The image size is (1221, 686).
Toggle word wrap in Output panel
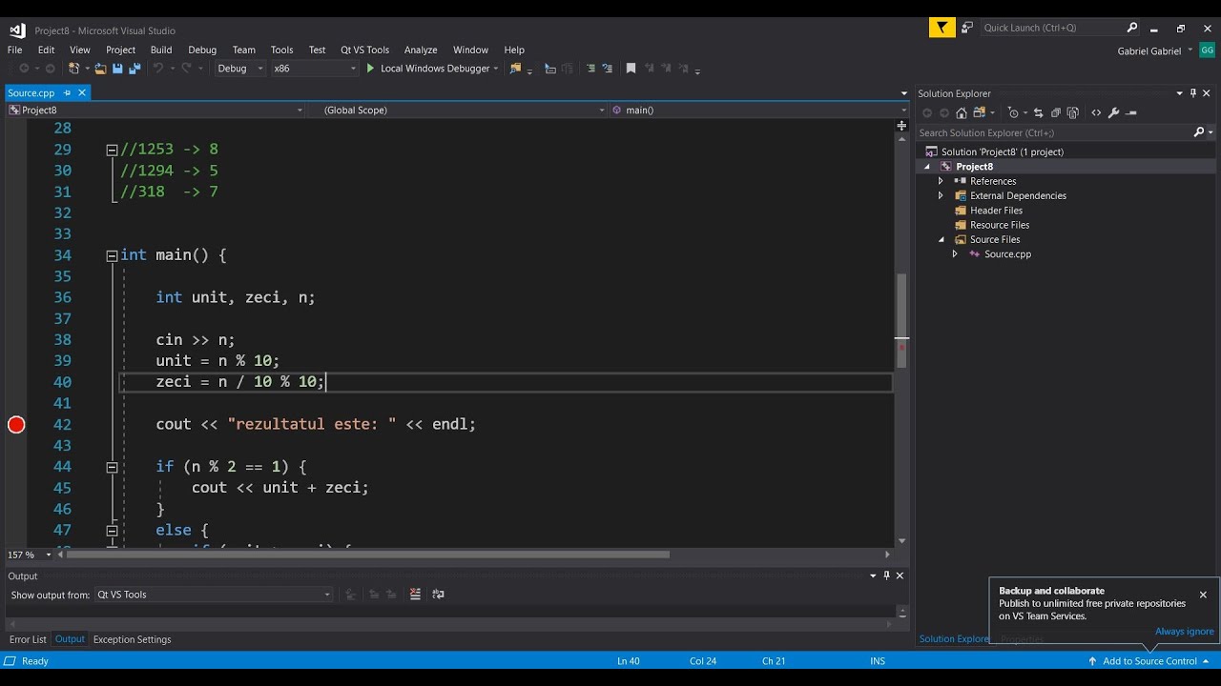tap(439, 595)
